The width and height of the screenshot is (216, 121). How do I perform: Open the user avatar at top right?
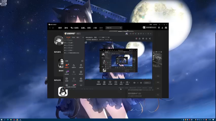166,28
